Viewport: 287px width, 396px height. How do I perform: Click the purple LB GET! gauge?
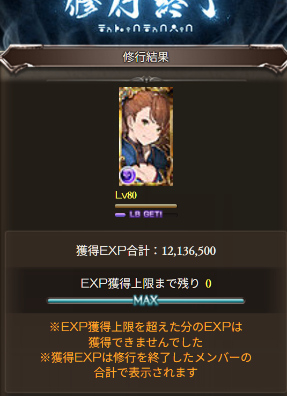pyautogui.click(x=146, y=215)
